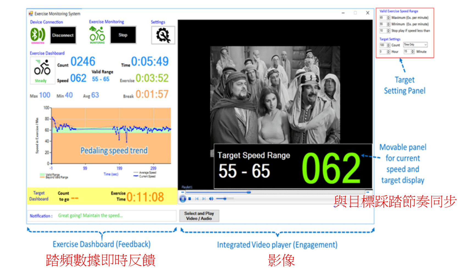Click the Disconnect button
This screenshot has height=276, width=474.
(63, 35)
